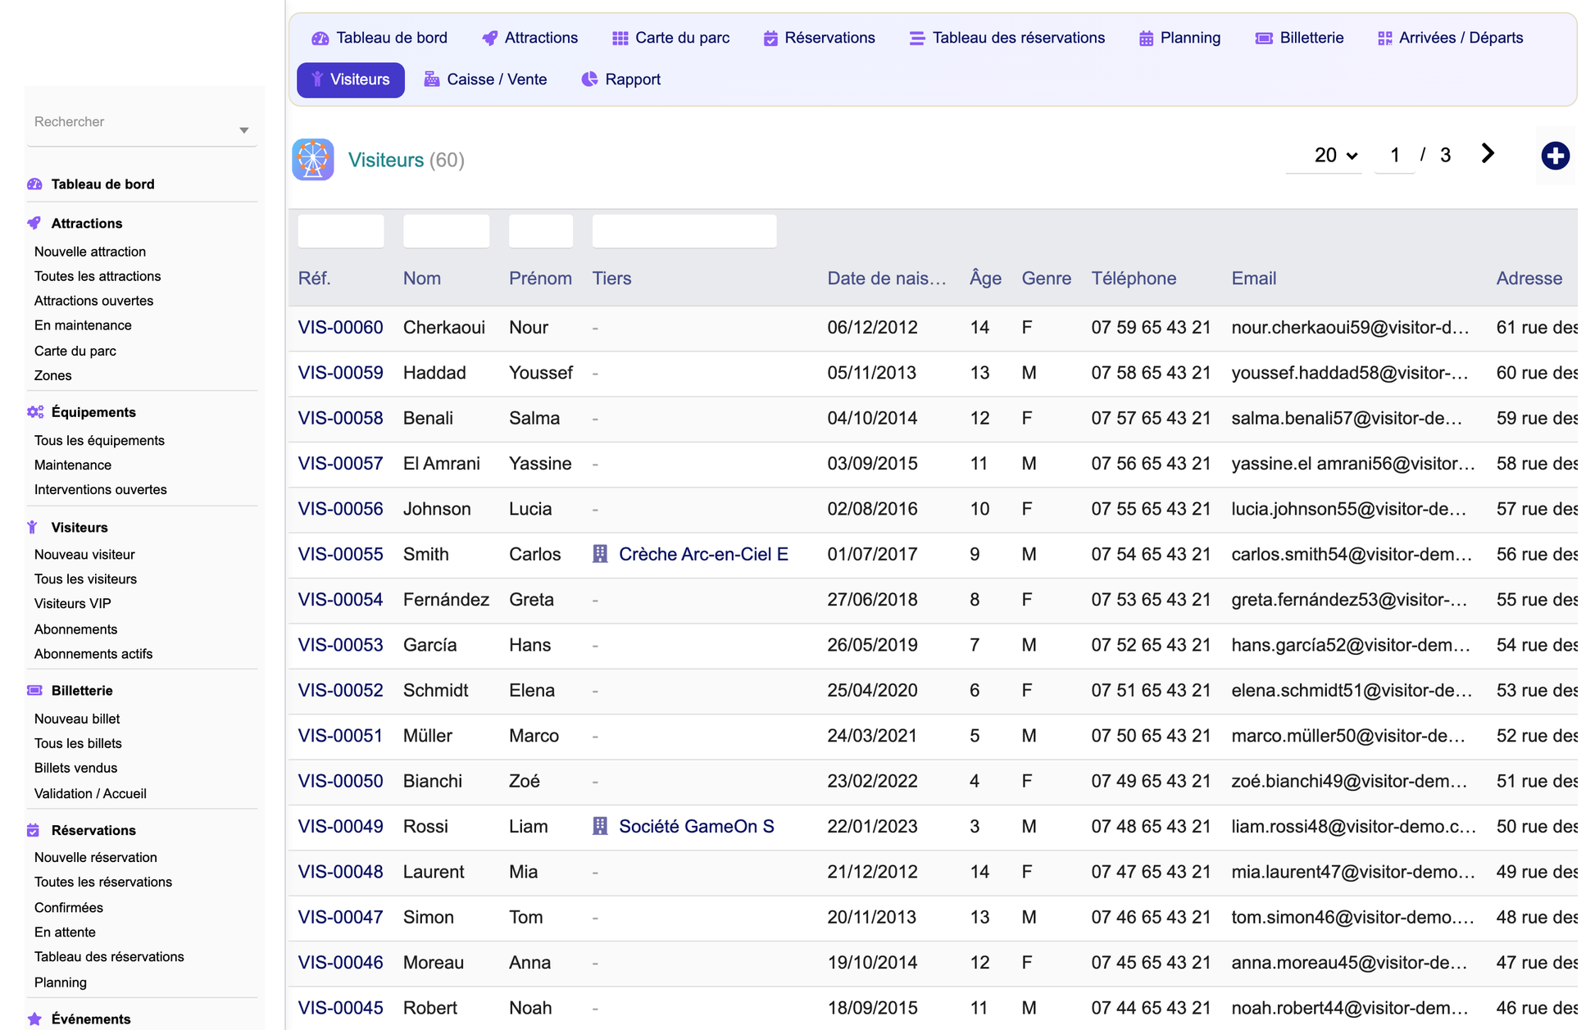Click the Événements star icon in sidebar
This screenshot has height=1030, width=1595.
point(34,1019)
